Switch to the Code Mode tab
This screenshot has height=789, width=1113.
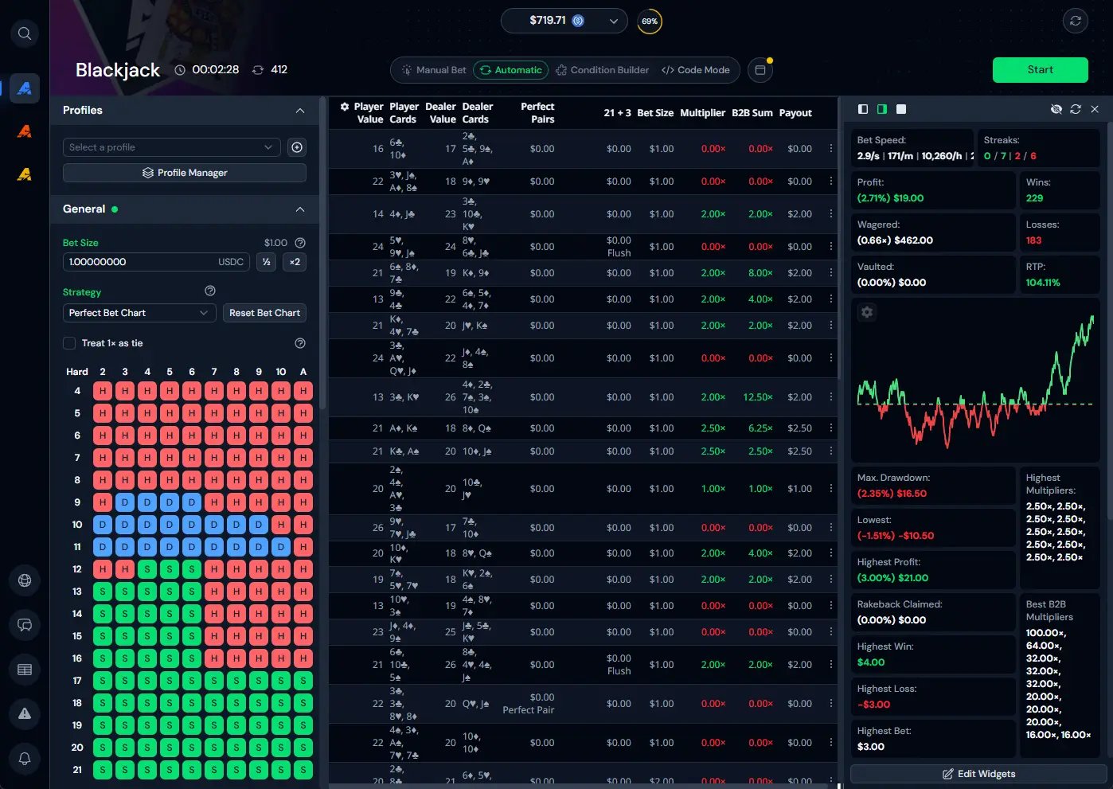point(696,70)
